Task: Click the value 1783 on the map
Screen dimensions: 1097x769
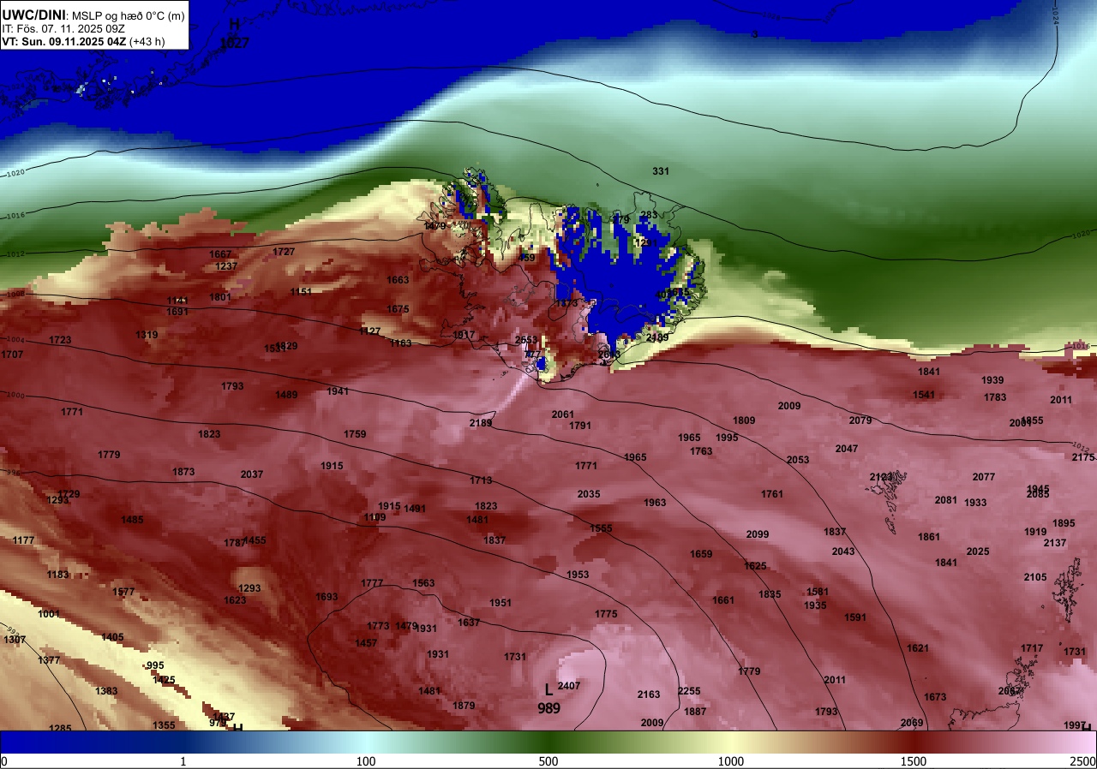Action: coord(995,397)
